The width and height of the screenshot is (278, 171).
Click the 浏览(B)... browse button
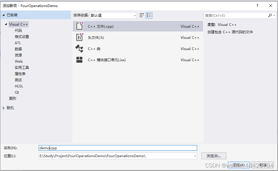pos(214,156)
